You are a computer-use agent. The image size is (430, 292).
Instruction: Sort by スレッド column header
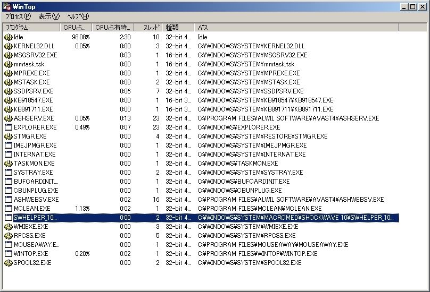148,28
